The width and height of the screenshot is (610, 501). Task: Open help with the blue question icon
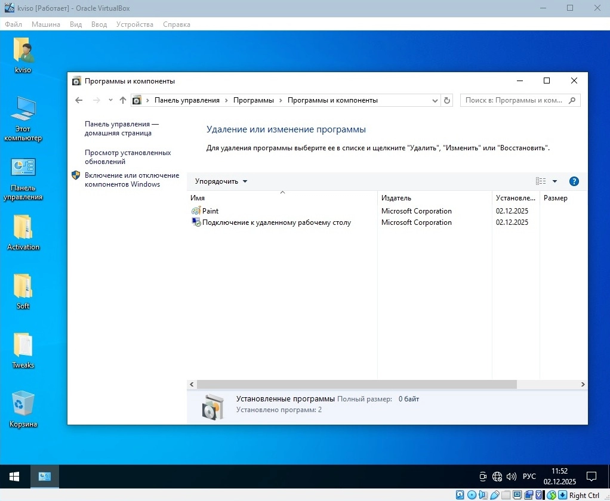(574, 181)
